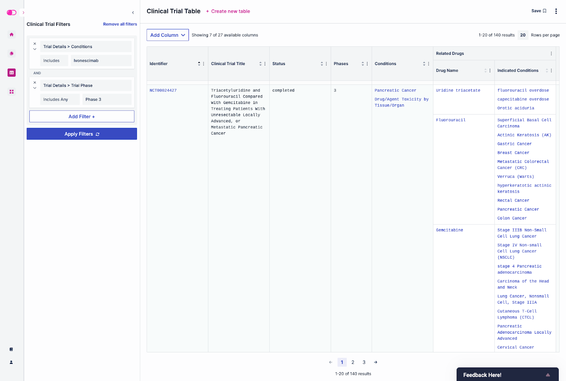Click the three-dot menu beside Save
Screen dimensions: 566x381
coord(556,11)
